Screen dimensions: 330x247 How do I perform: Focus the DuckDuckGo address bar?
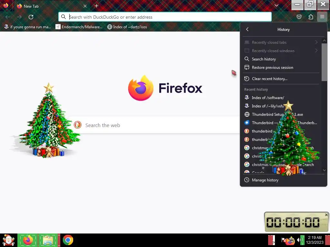[x=165, y=17]
